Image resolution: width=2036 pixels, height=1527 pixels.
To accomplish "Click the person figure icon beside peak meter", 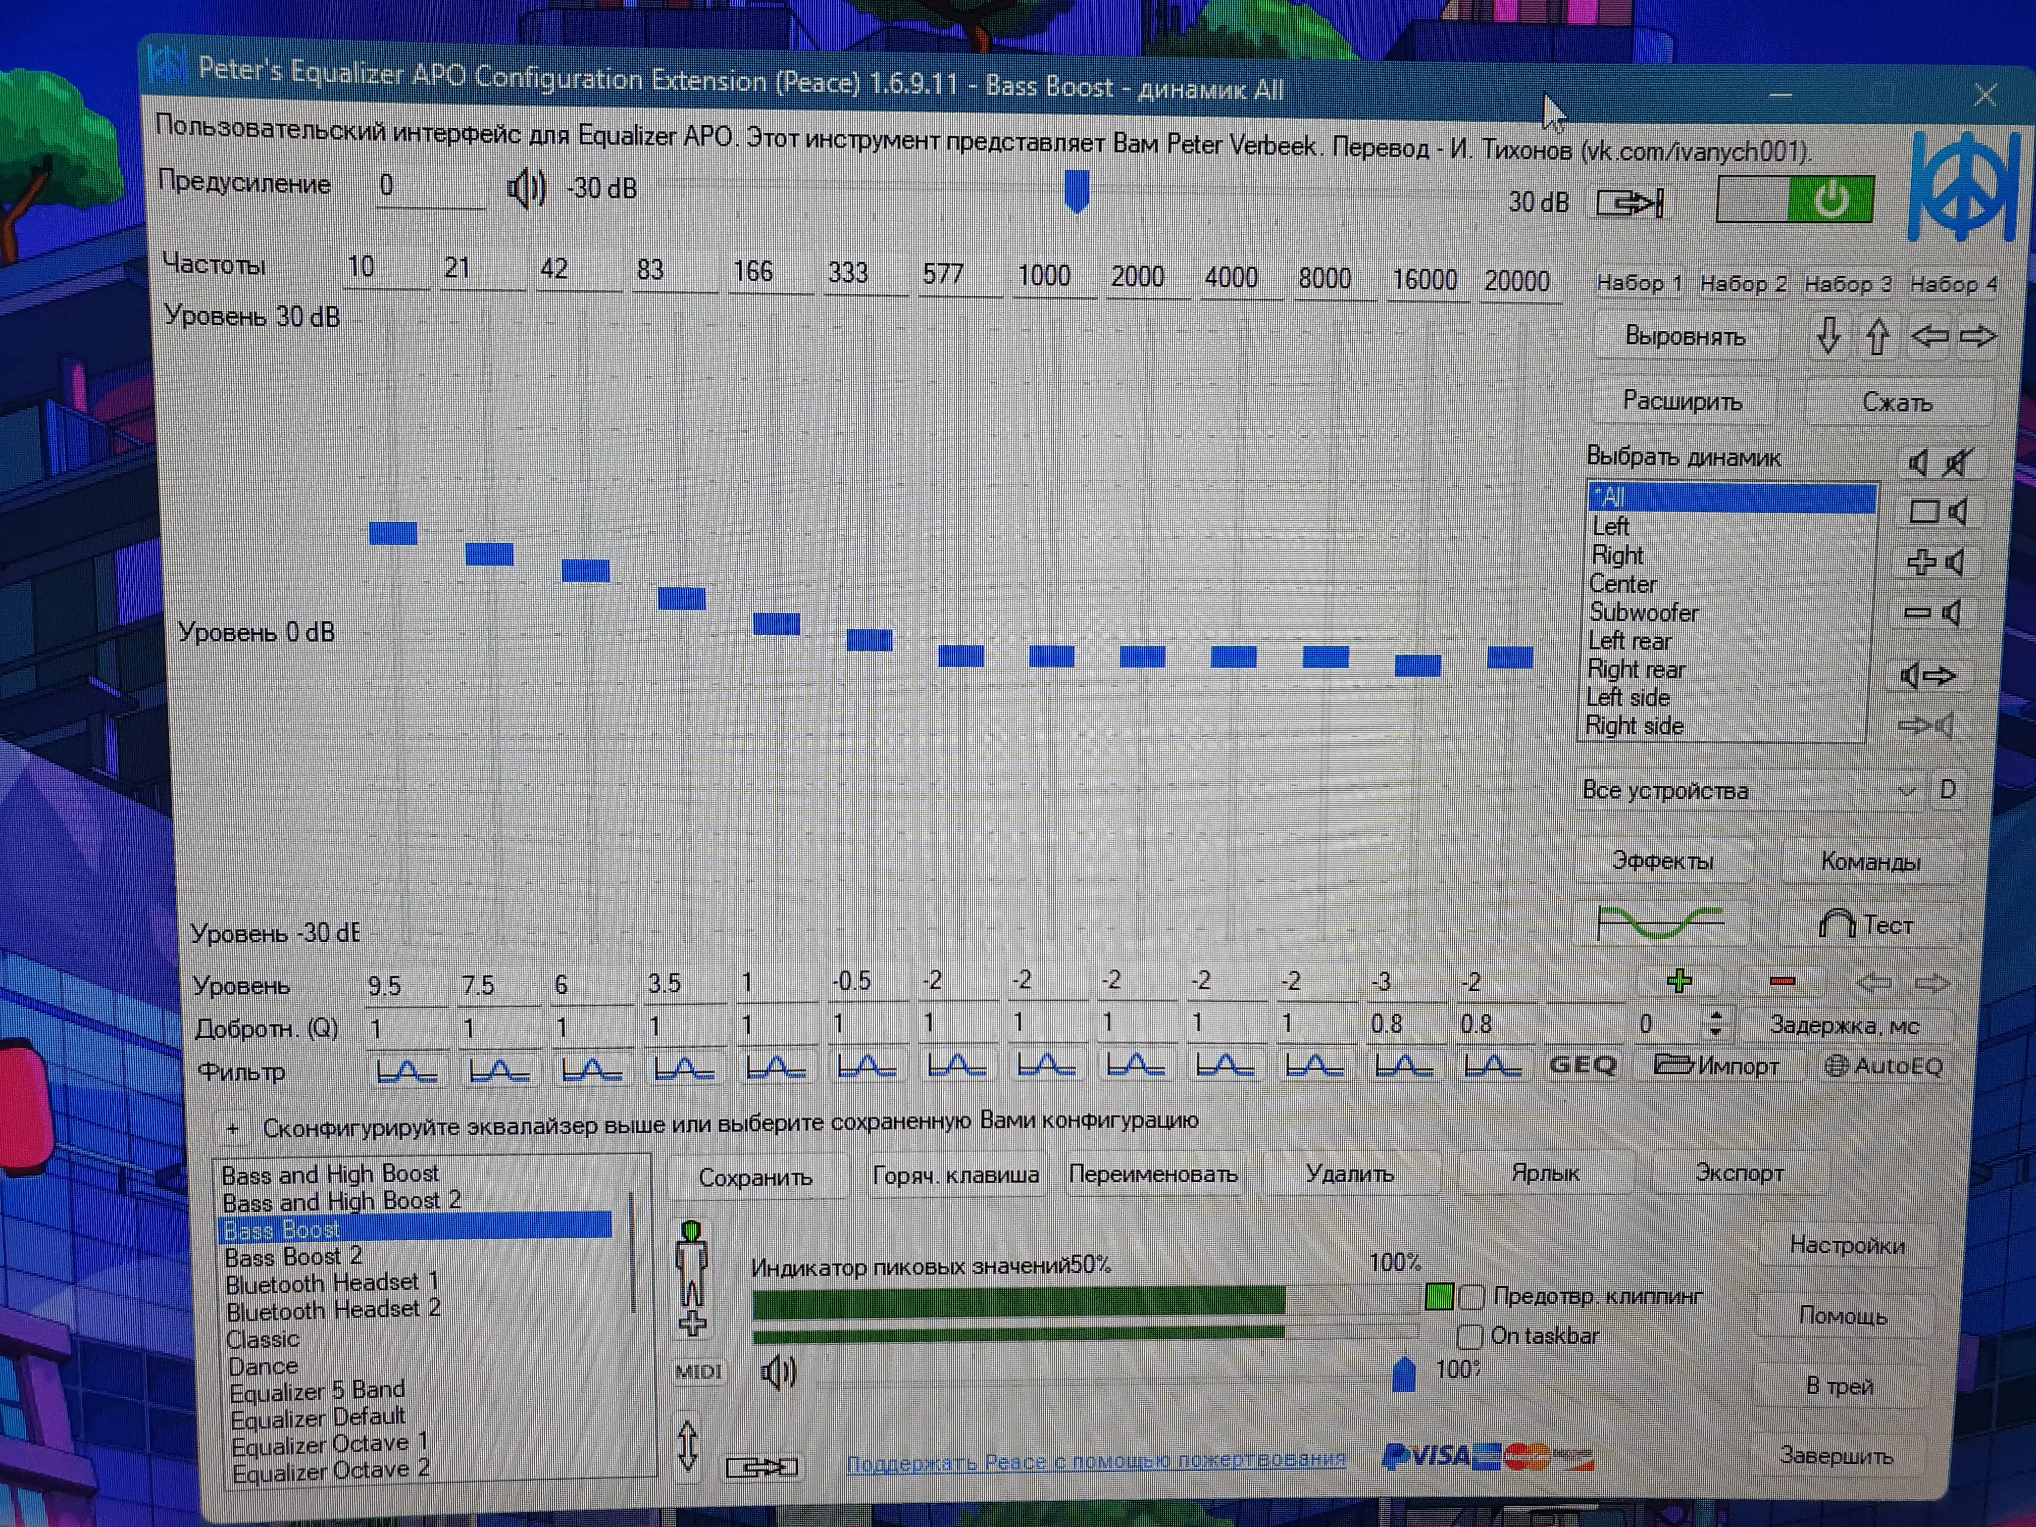I will click(691, 1279).
